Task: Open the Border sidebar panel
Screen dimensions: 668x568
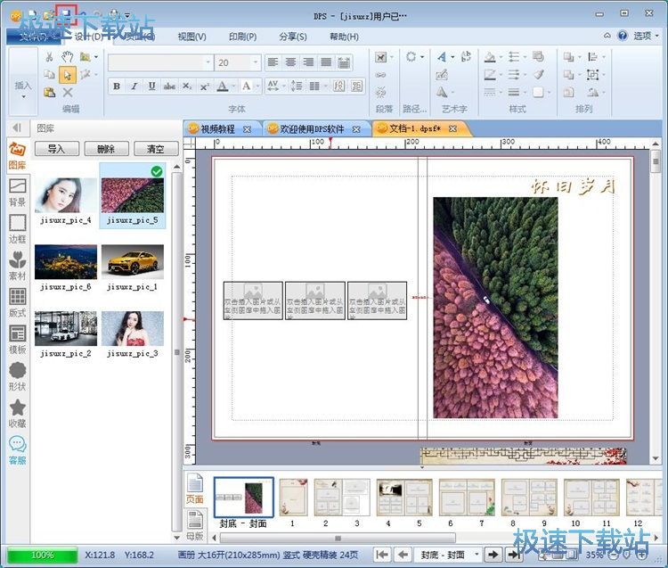Action: [x=17, y=229]
